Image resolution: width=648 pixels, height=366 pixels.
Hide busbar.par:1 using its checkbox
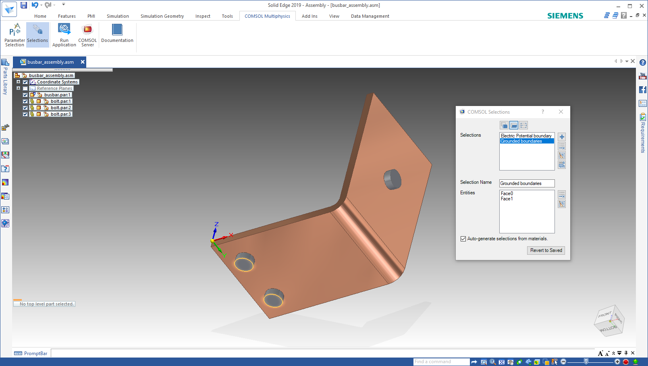[25, 95]
